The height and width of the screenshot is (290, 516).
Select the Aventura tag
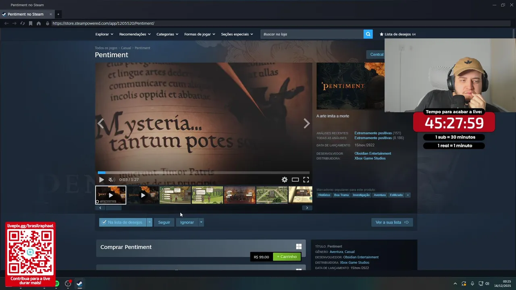[x=380, y=195]
